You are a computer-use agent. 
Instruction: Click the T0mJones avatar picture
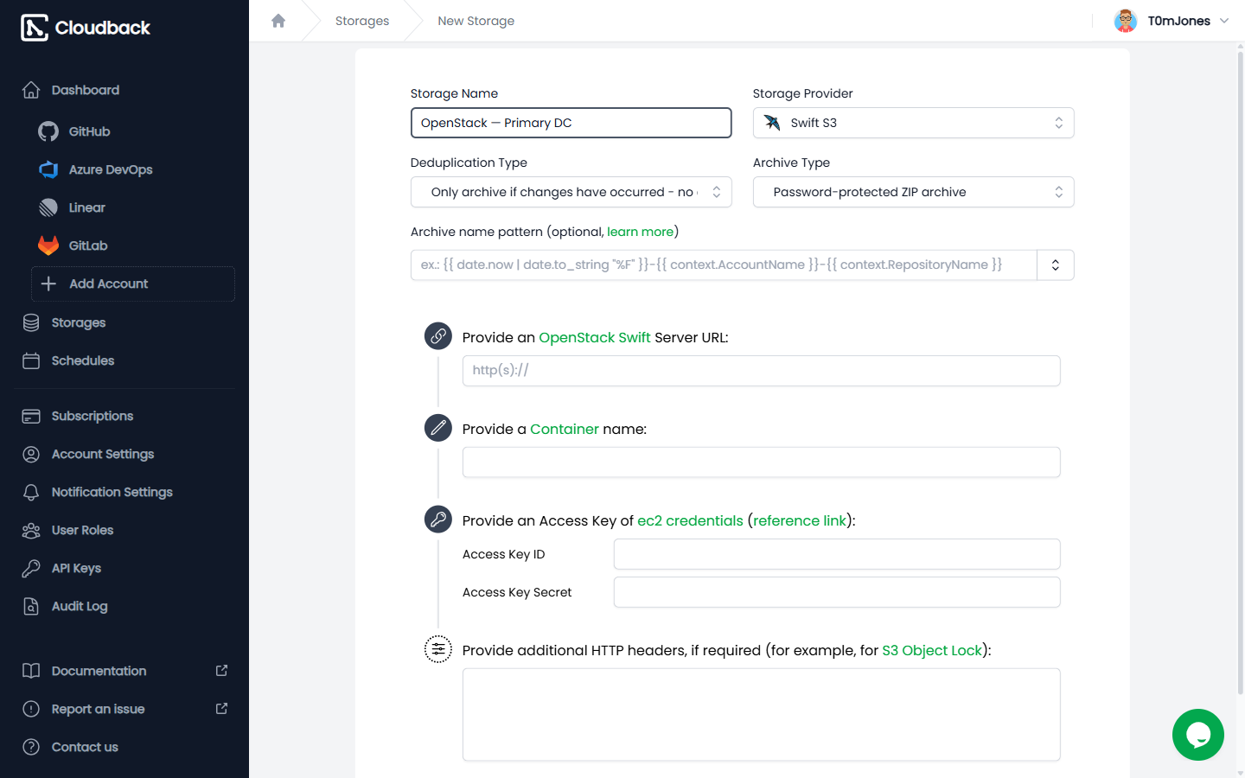pos(1126,21)
